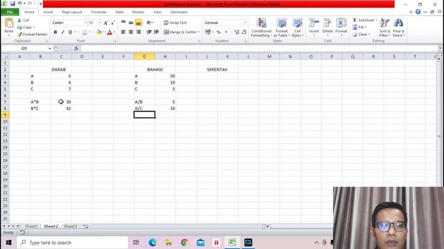Apply cell borders button
Image resolution: width=444 pixels, height=249 pixels.
[x=85, y=33]
